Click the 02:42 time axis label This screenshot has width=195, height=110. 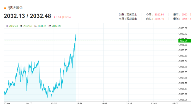pyautogui.click(x=154, y=104)
